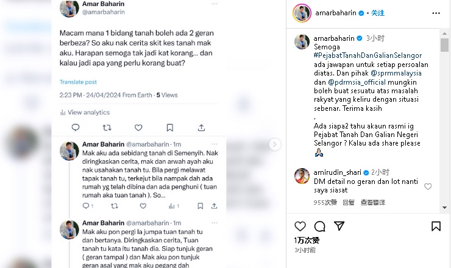Open Translate post link under the tweet

tap(78, 82)
